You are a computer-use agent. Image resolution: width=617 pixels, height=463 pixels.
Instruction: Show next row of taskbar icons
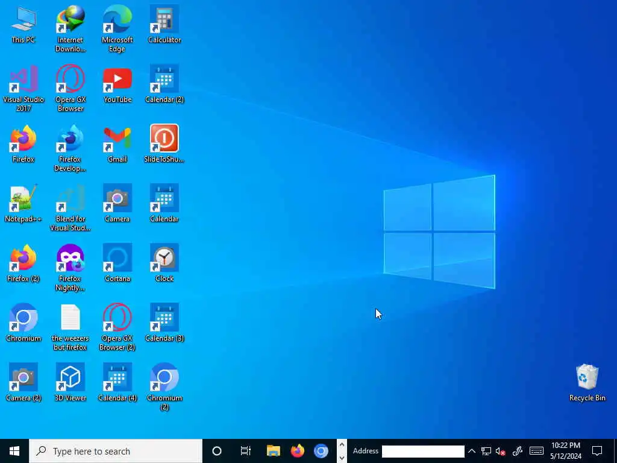point(342,457)
